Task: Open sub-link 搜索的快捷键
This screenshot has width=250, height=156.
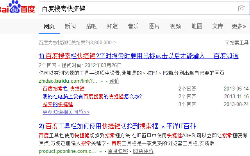Action: click(x=58, y=104)
